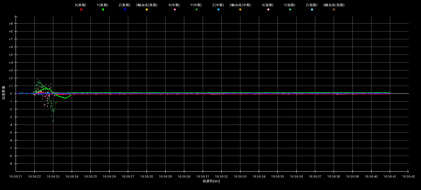Screen dimensions: 421x190
Task: Toggle the 3軸合成(短期) legend label
Action: [x=333, y=5]
